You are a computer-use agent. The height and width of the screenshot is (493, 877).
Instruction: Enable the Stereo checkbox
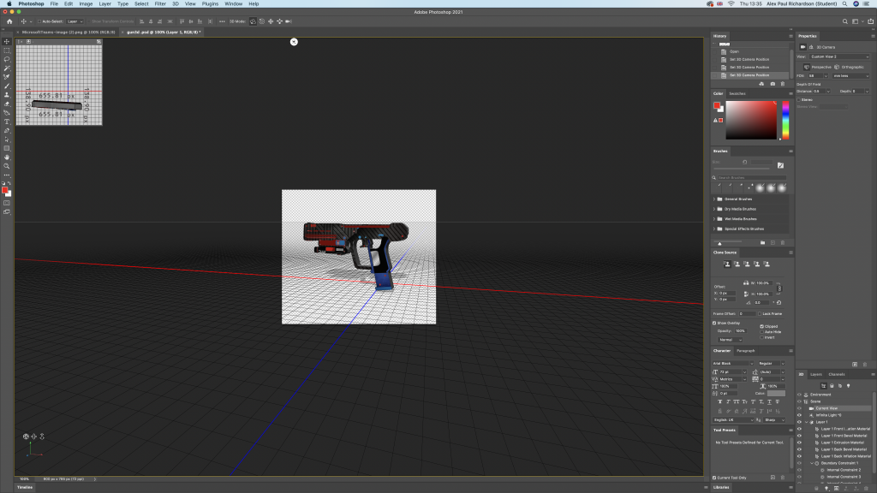799,99
